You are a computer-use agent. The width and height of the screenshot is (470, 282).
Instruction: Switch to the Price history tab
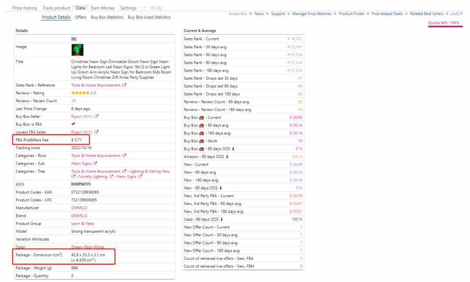pos(24,8)
